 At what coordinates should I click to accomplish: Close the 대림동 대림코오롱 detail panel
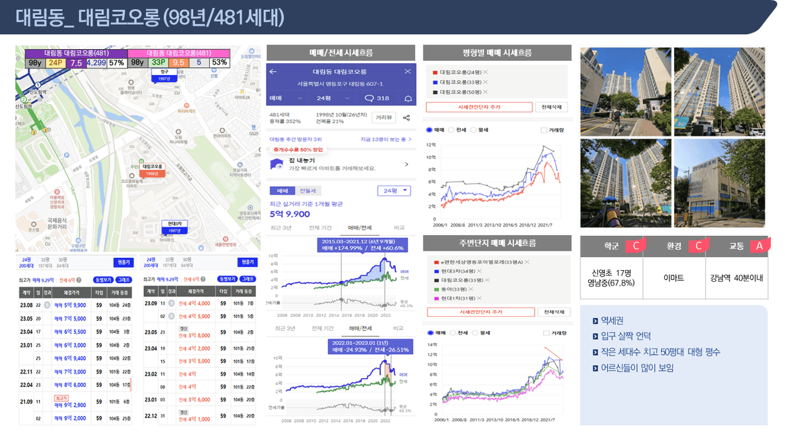[407, 71]
